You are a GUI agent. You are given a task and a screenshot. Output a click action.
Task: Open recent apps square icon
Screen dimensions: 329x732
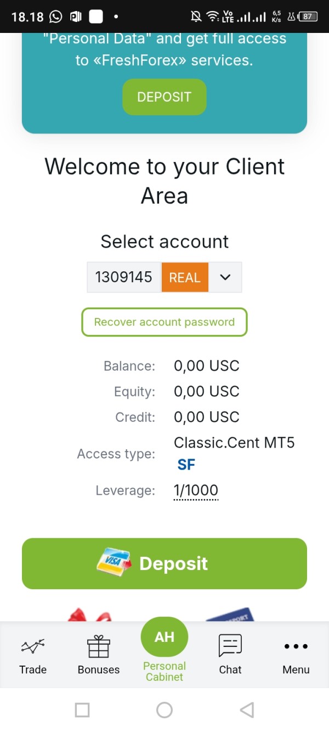[x=82, y=710]
